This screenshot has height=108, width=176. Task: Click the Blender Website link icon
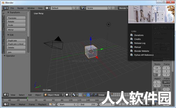[131, 51]
